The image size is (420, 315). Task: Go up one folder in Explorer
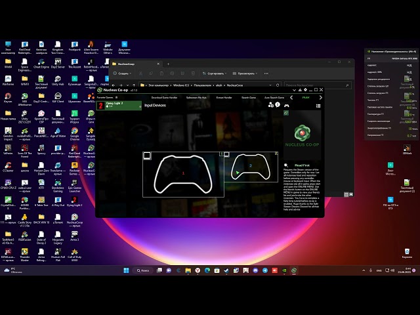134,85
